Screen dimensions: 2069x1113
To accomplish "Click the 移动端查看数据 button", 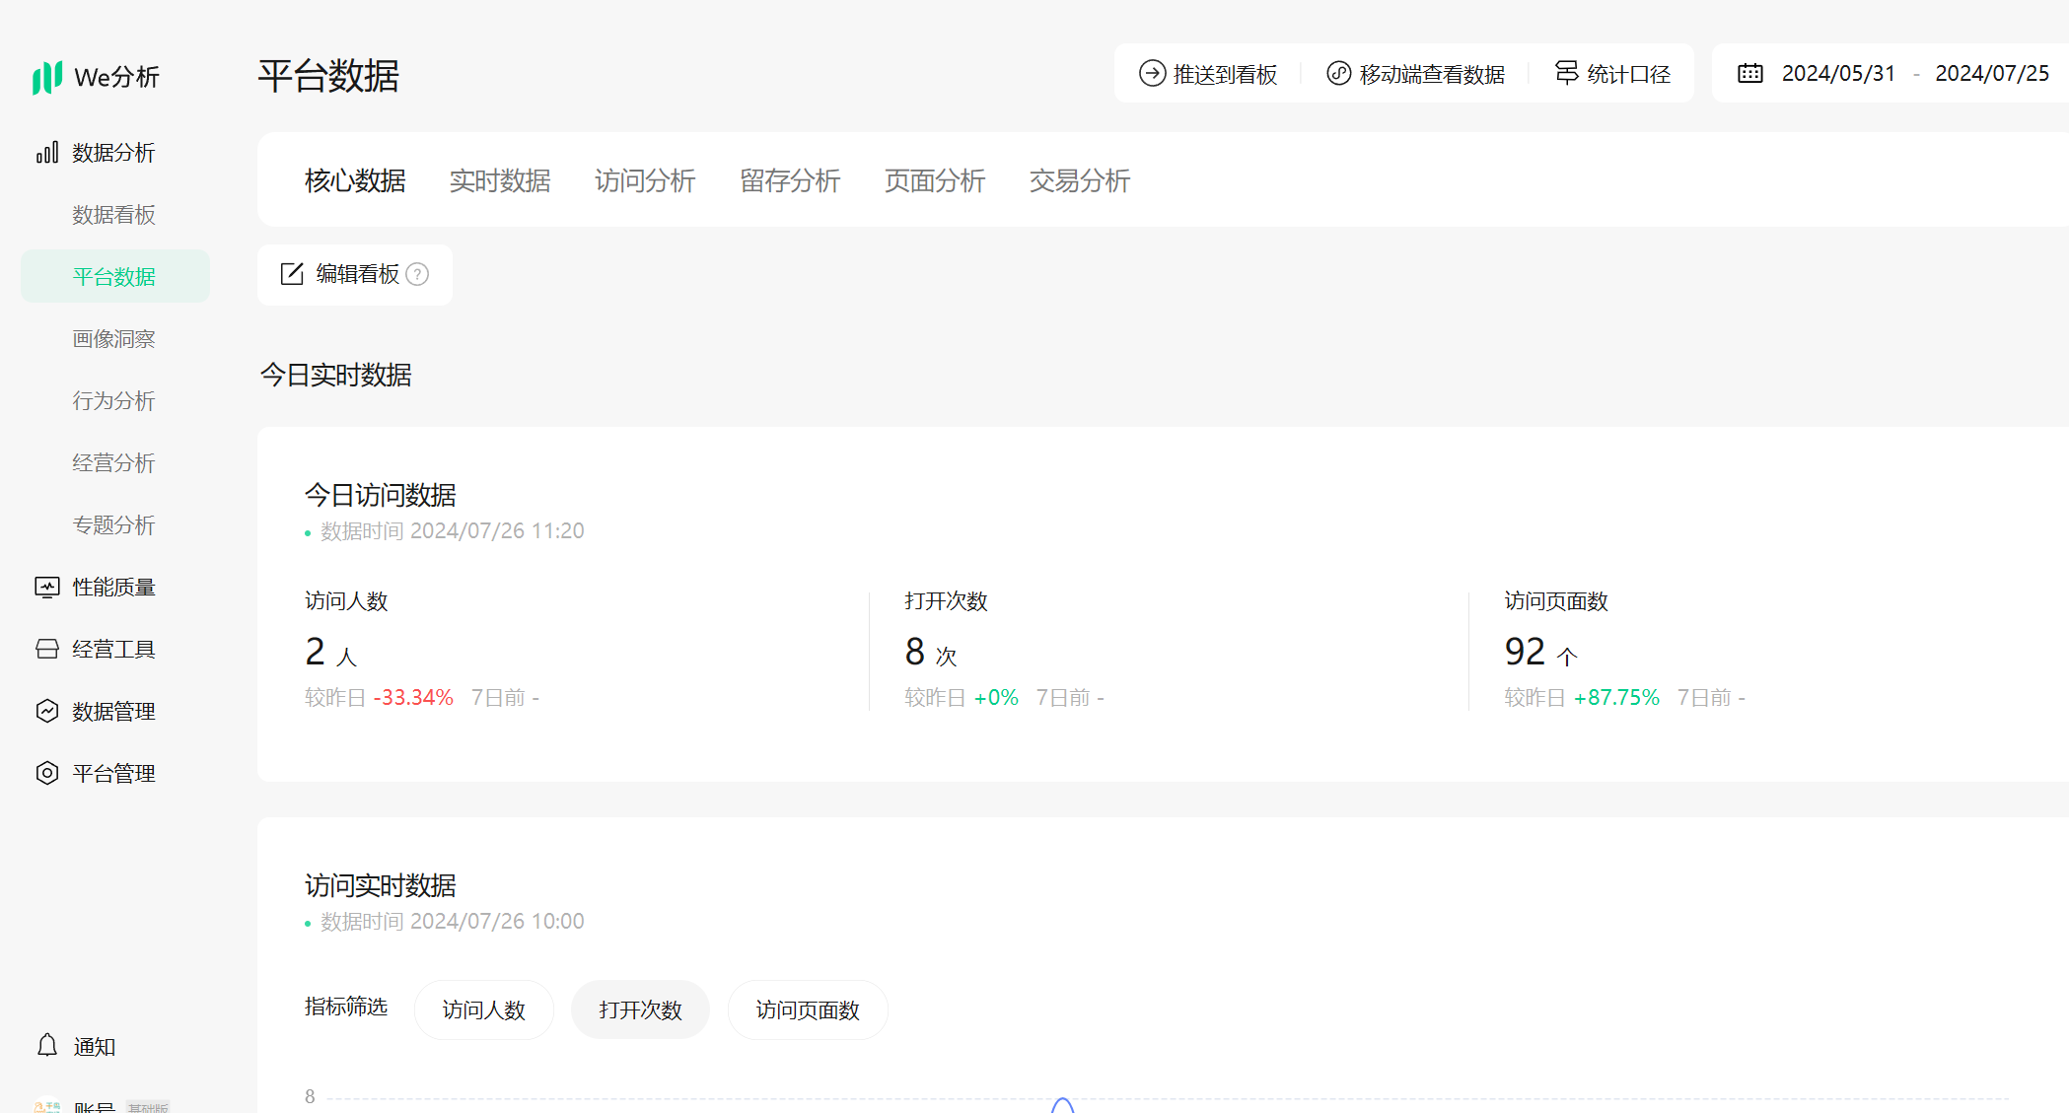I will (1415, 74).
